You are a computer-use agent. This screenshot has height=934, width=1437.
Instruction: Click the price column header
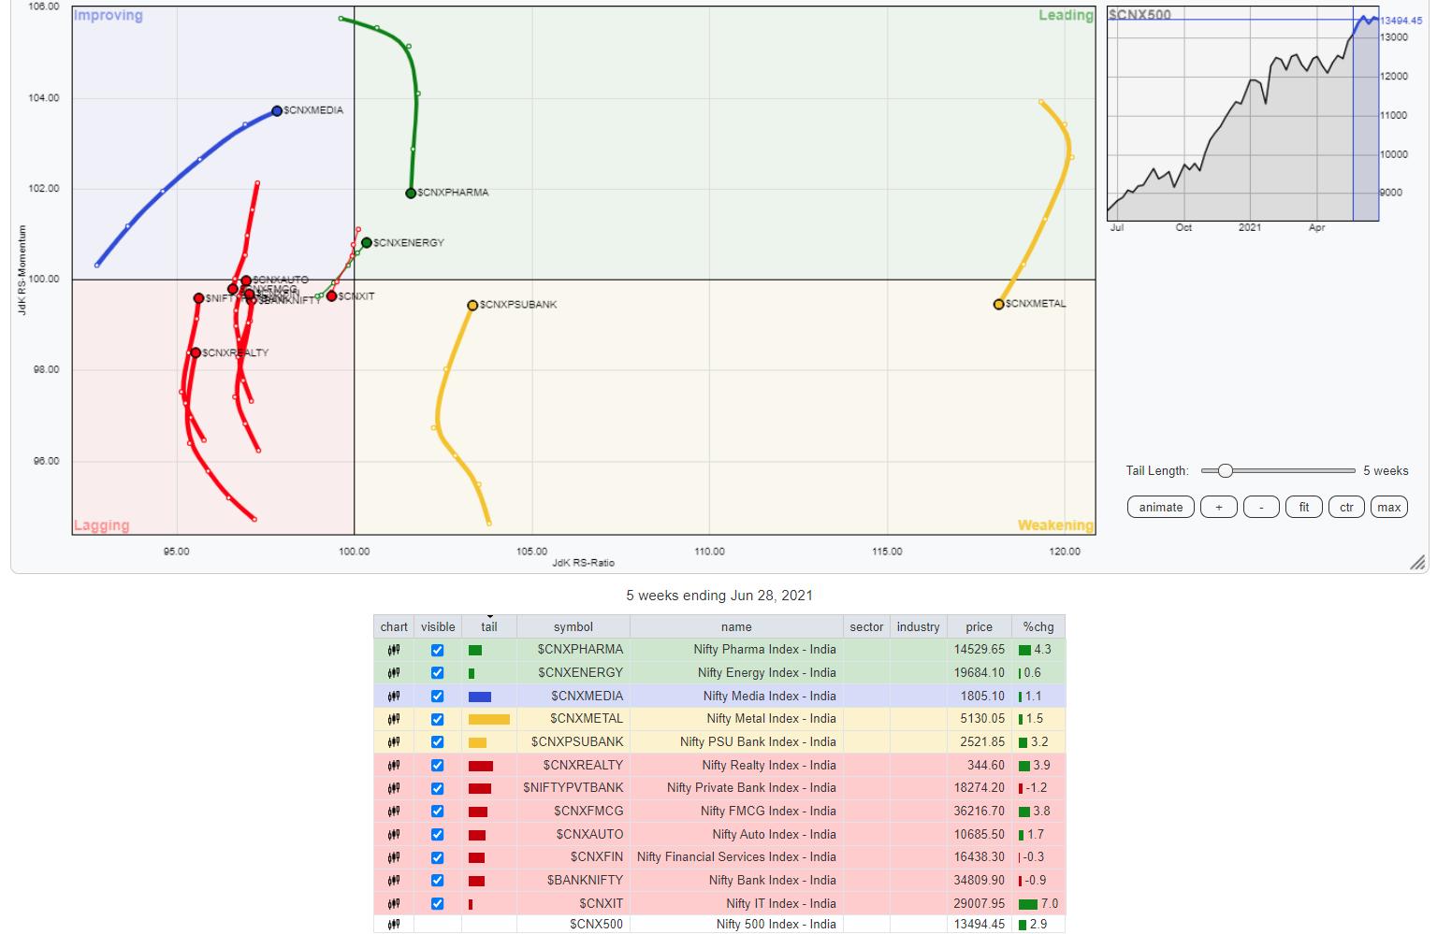(x=979, y=627)
